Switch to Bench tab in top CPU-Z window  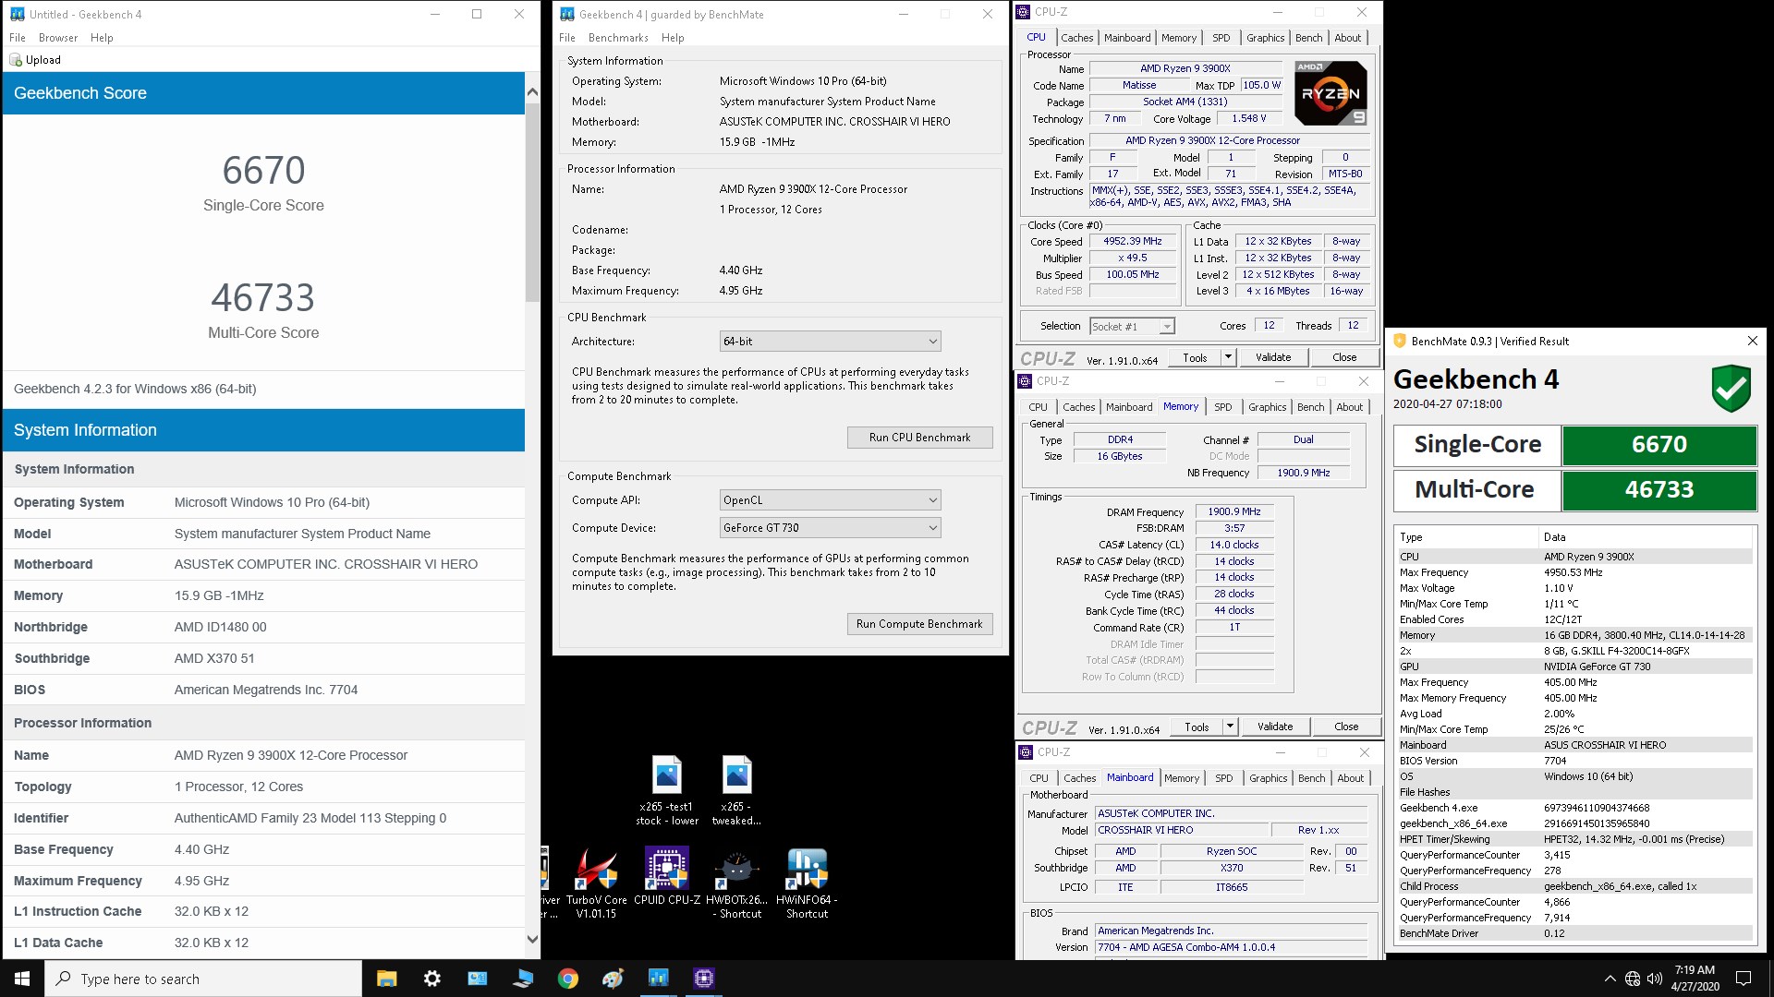(x=1308, y=38)
